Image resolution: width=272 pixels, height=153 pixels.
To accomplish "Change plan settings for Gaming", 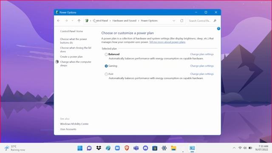I will pyautogui.click(x=202, y=66).
